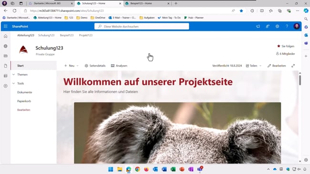Click the koala hero image
This screenshot has height=174, width=310.
point(177,133)
